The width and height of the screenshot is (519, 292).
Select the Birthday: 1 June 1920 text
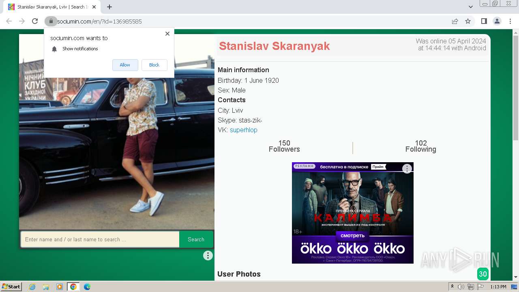click(x=248, y=80)
